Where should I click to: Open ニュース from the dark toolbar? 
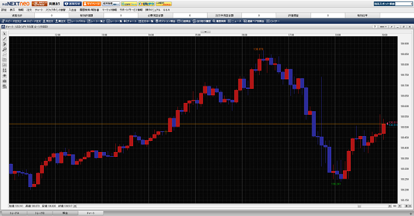(x=234, y=21)
